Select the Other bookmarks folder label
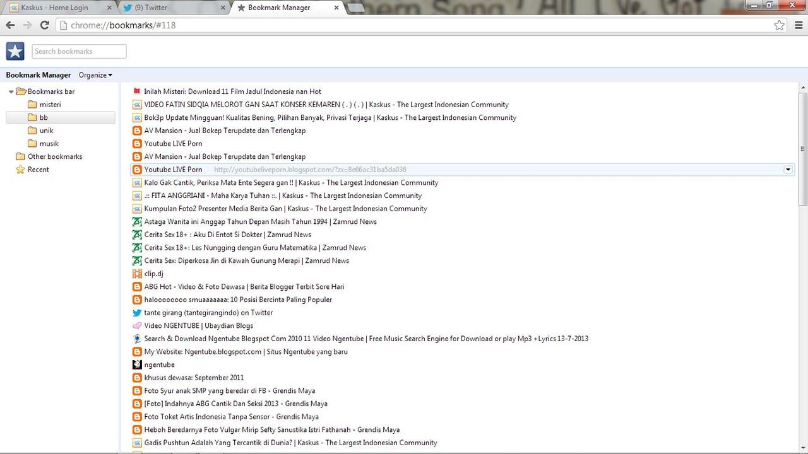Viewport: 808px width, 454px height. (55, 156)
